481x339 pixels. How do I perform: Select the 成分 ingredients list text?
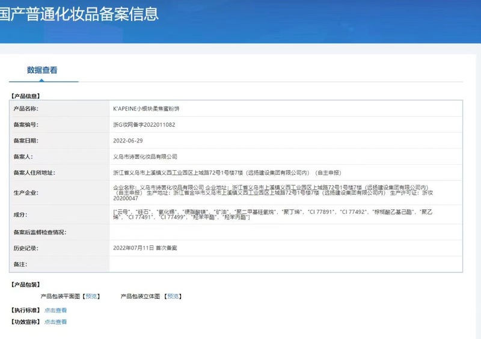click(273, 215)
